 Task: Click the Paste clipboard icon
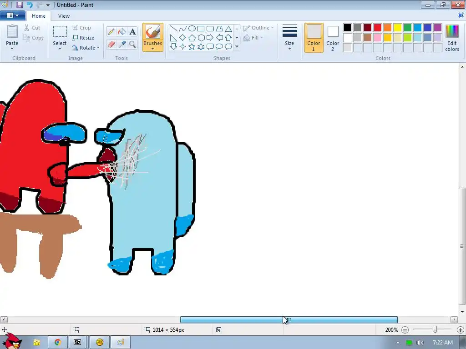click(x=12, y=31)
